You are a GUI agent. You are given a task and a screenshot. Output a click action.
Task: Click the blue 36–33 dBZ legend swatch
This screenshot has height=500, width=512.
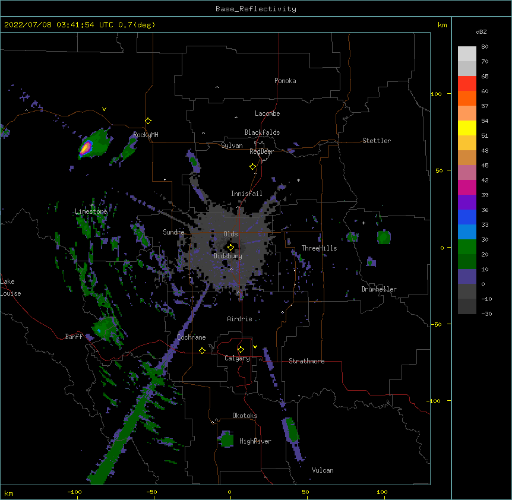[x=467, y=217]
